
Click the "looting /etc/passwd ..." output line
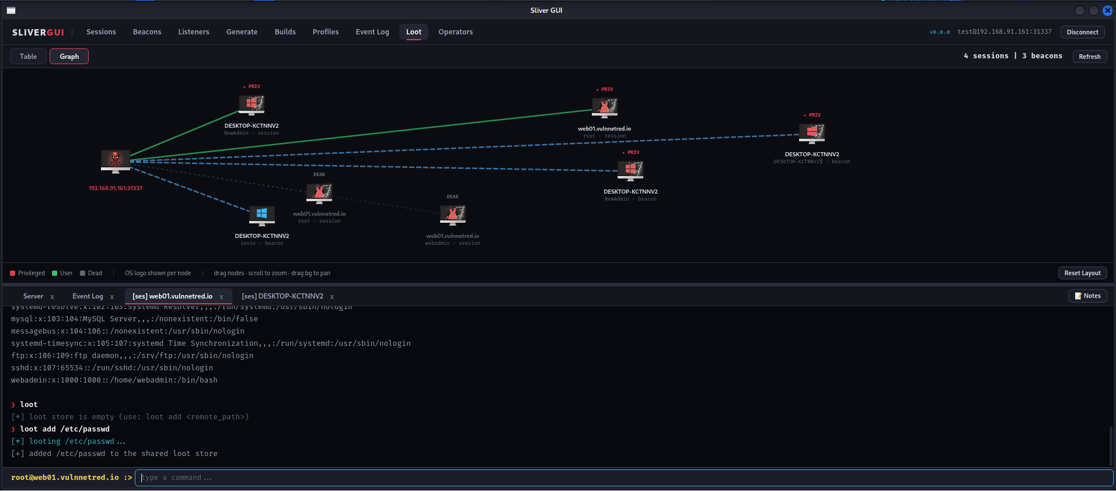(x=68, y=441)
